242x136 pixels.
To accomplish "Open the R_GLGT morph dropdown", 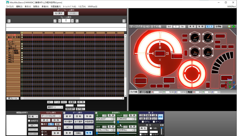I will coord(106,119).
